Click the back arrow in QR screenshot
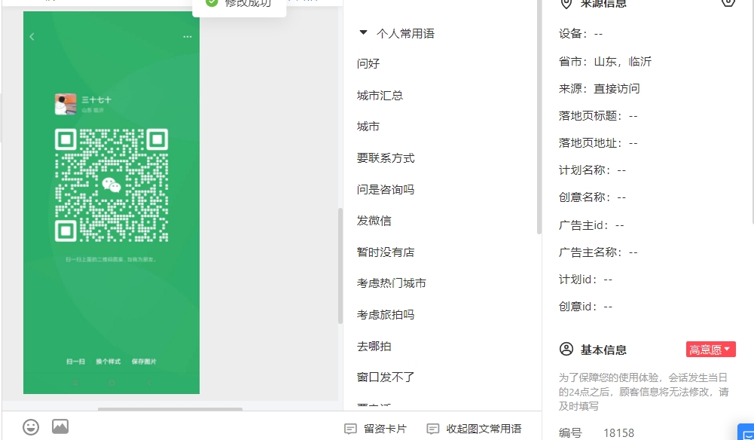This screenshot has width=754, height=440. (x=32, y=37)
